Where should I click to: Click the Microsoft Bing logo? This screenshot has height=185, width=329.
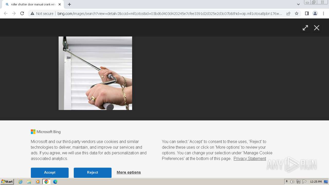tap(46, 132)
